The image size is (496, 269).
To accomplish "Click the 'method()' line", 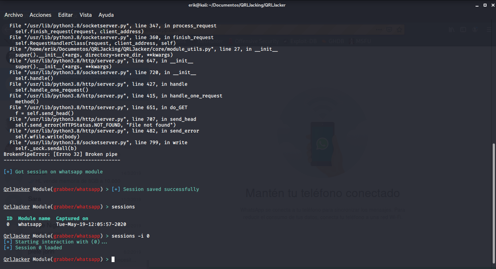I will click(x=27, y=101).
